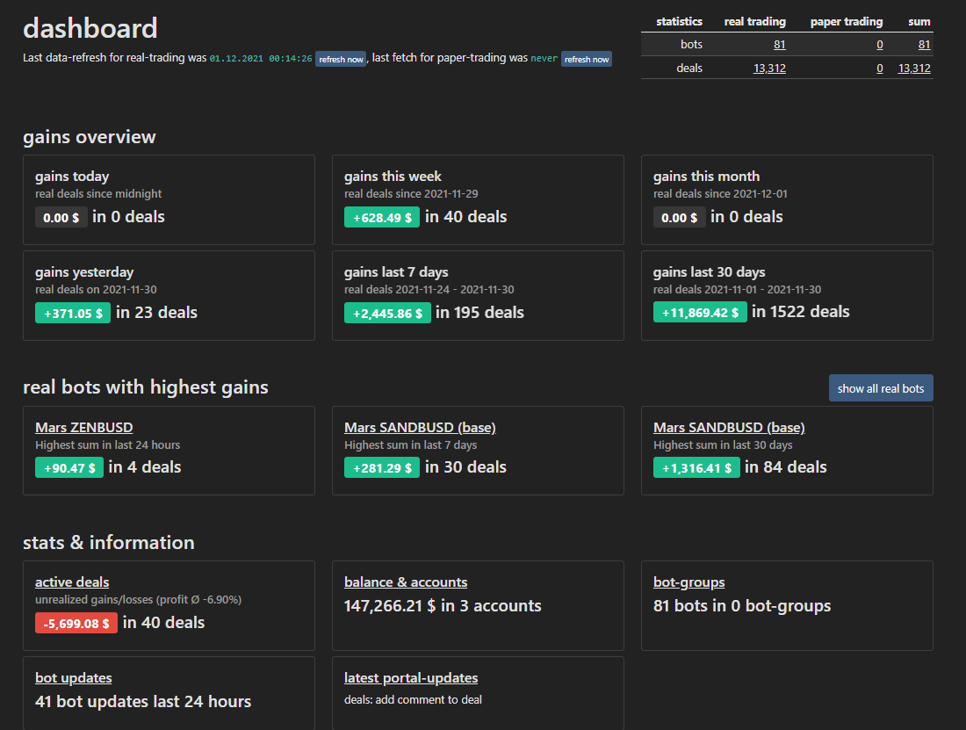Image resolution: width=966 pixels, height=730 pixels.
Task: Click the 147,266.21 $ in 3 accounts text
Action: coord(443,606)
